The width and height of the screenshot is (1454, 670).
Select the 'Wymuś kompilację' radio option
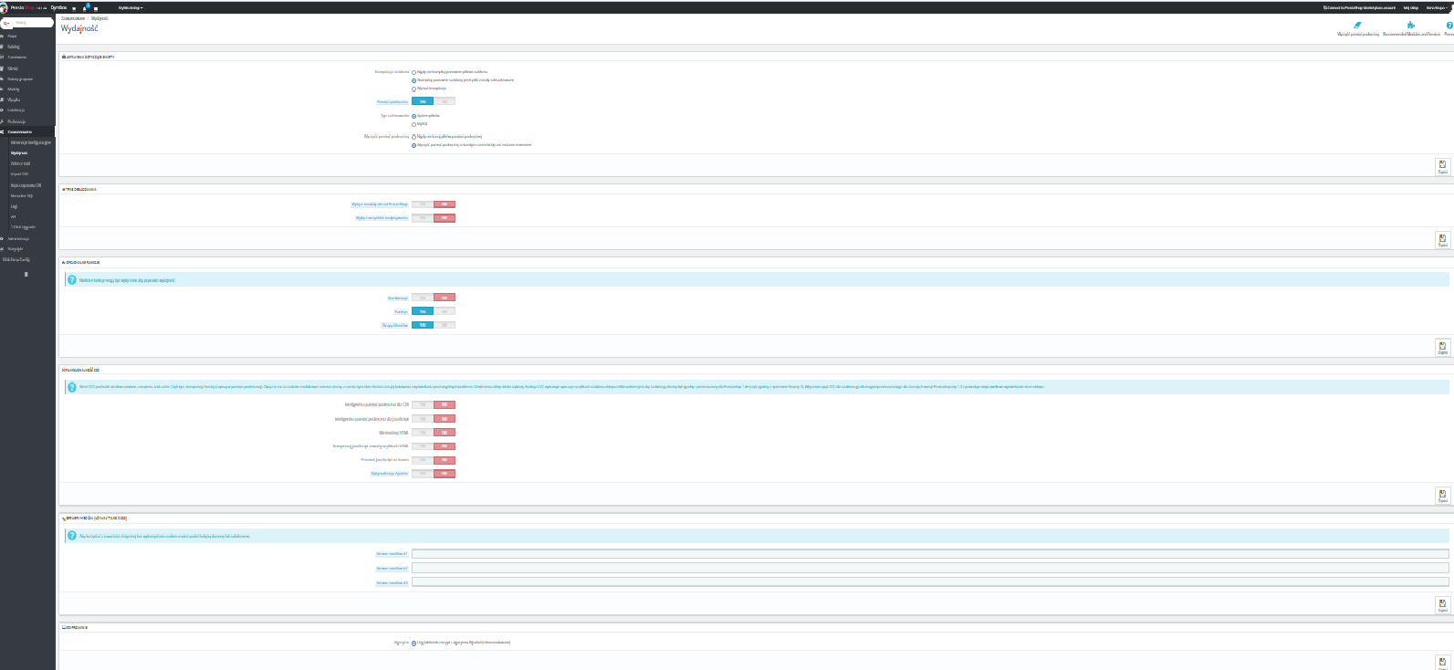(x=414, y=89)
